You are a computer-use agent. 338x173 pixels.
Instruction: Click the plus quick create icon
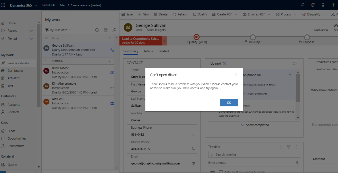[x=333, y=5]
